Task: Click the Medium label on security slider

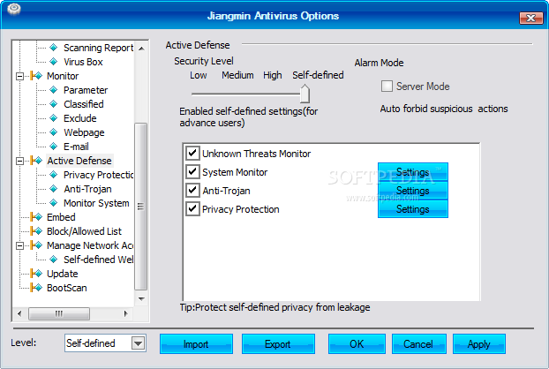Action: point(237,75)
